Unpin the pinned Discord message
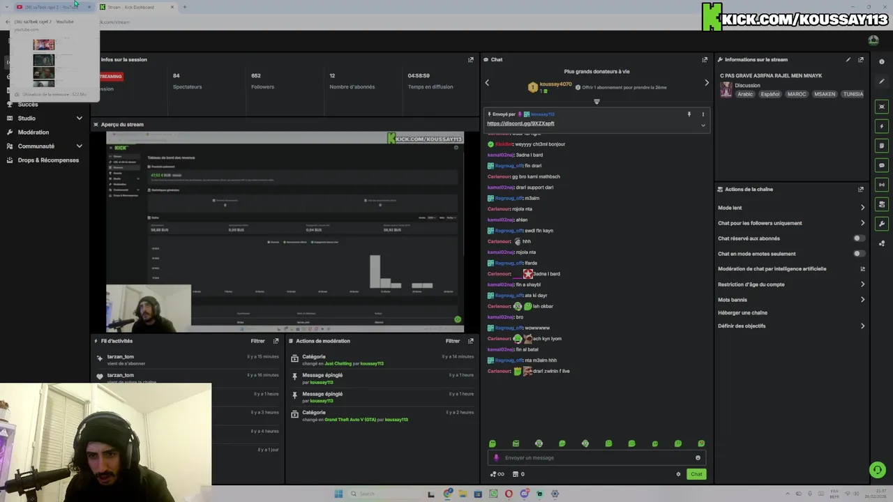This screenshot has height=502, width=893. pos(689,114)
